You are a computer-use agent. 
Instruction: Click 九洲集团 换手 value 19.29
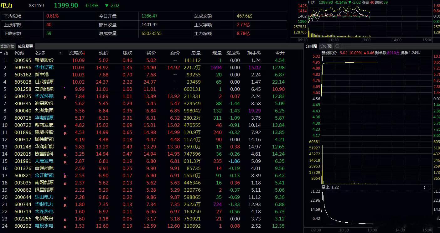[254, 111]
